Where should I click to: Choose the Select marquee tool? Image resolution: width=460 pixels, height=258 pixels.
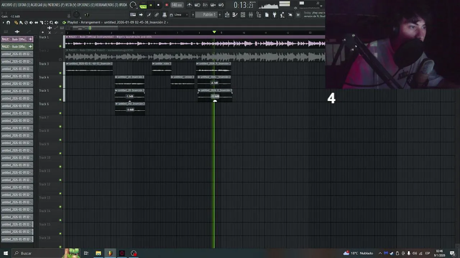(46, 23)
